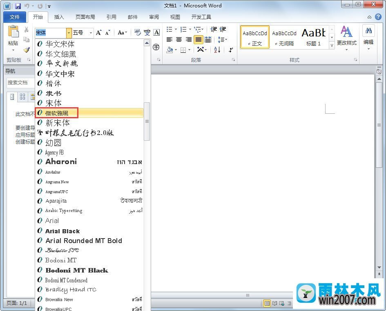Open the font name dropdown arrow
The width and height of the screenshot is (386, 311).
pos(69,33)
